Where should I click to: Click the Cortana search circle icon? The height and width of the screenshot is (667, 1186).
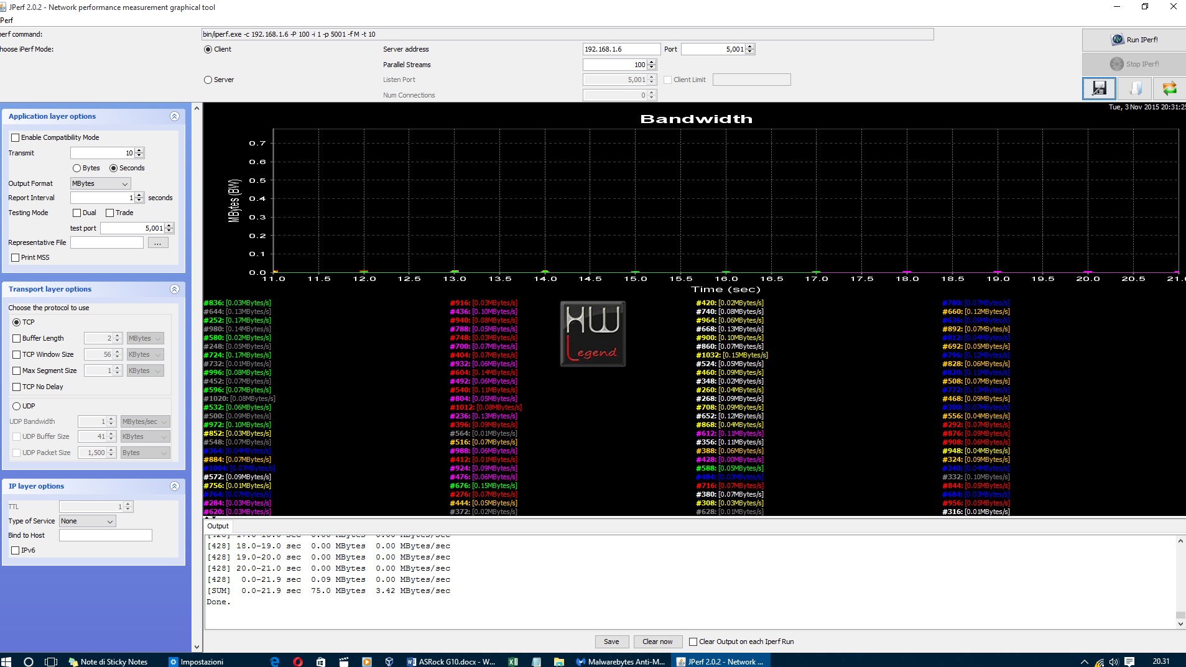click(x=28, y=661)
